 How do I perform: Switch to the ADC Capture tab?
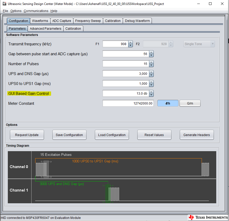pos(62,21)
